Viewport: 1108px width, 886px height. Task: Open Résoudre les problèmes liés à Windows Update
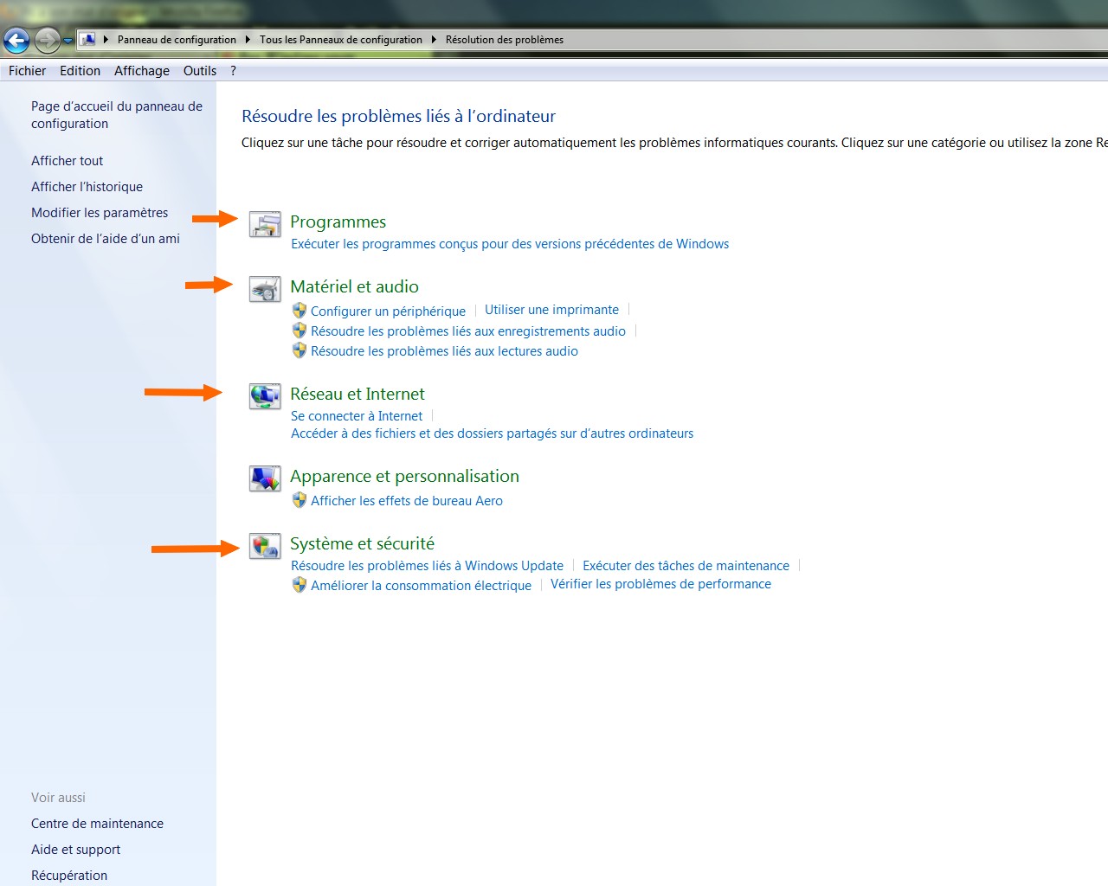(x=427, y=566)
